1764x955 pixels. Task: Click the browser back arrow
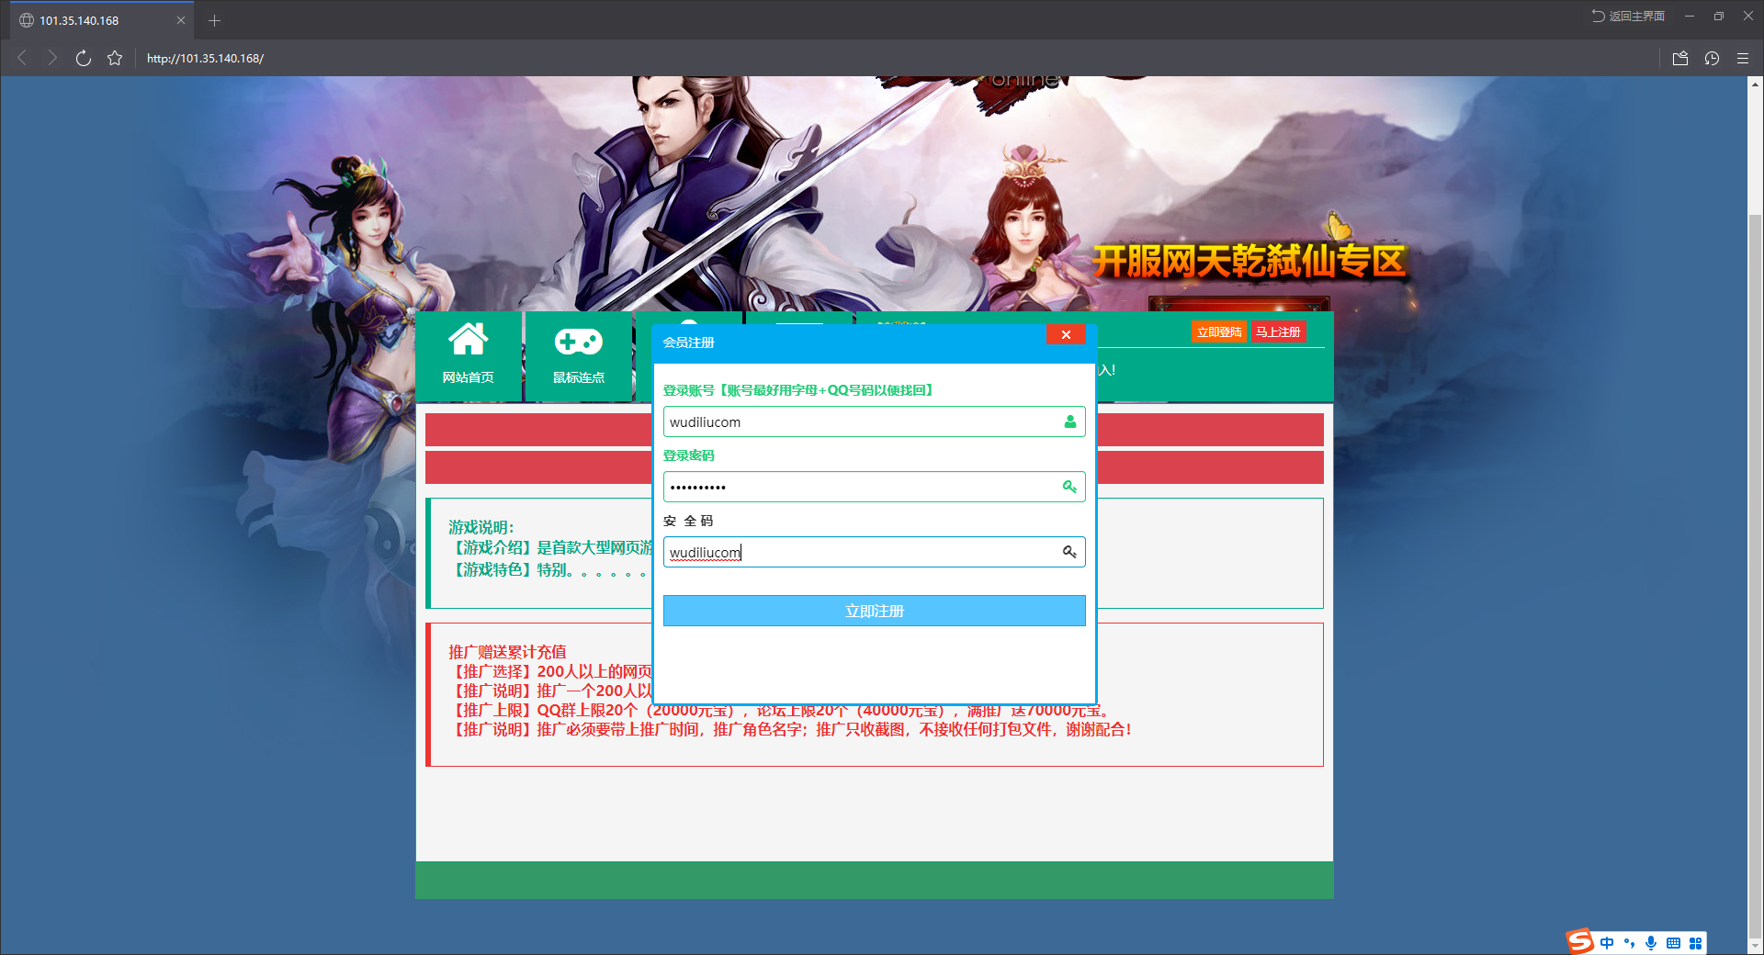[22, 58]
